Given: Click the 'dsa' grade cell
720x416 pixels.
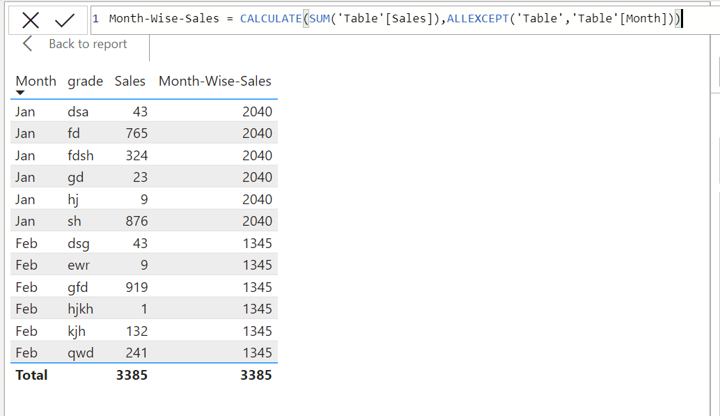Looking at the screenshot, I should point(78,111).
